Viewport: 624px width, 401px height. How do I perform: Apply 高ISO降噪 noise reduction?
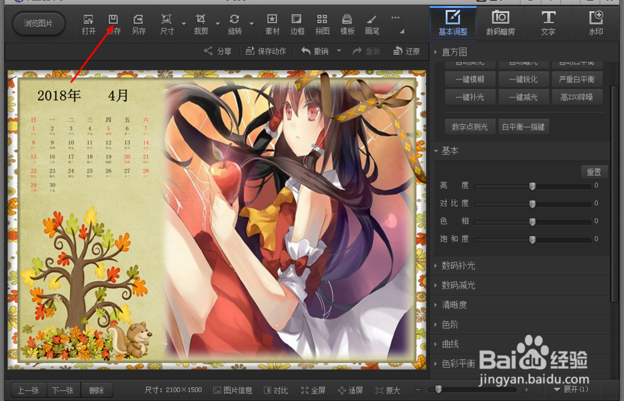tap(577, 97)
